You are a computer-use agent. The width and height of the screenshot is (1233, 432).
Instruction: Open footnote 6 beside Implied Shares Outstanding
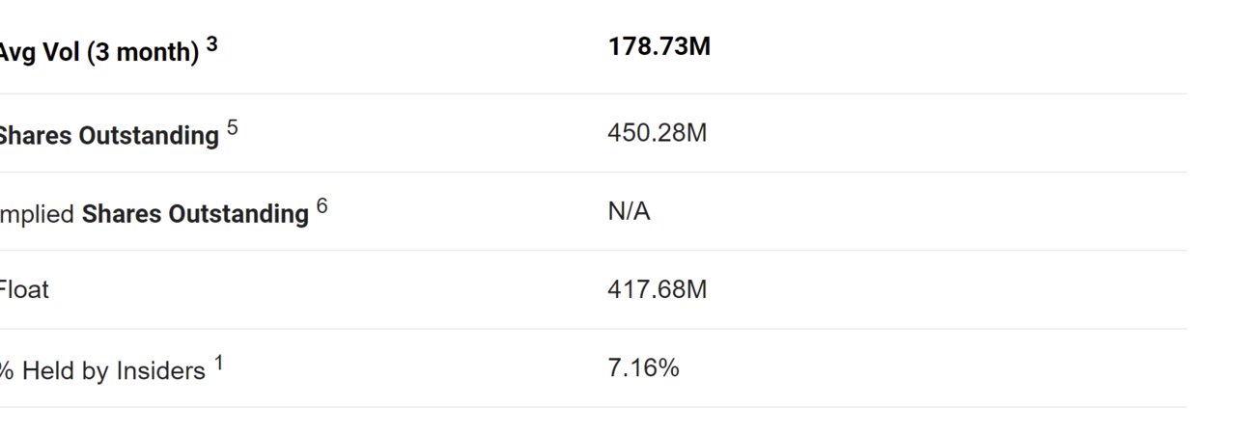tap(322, 206)
